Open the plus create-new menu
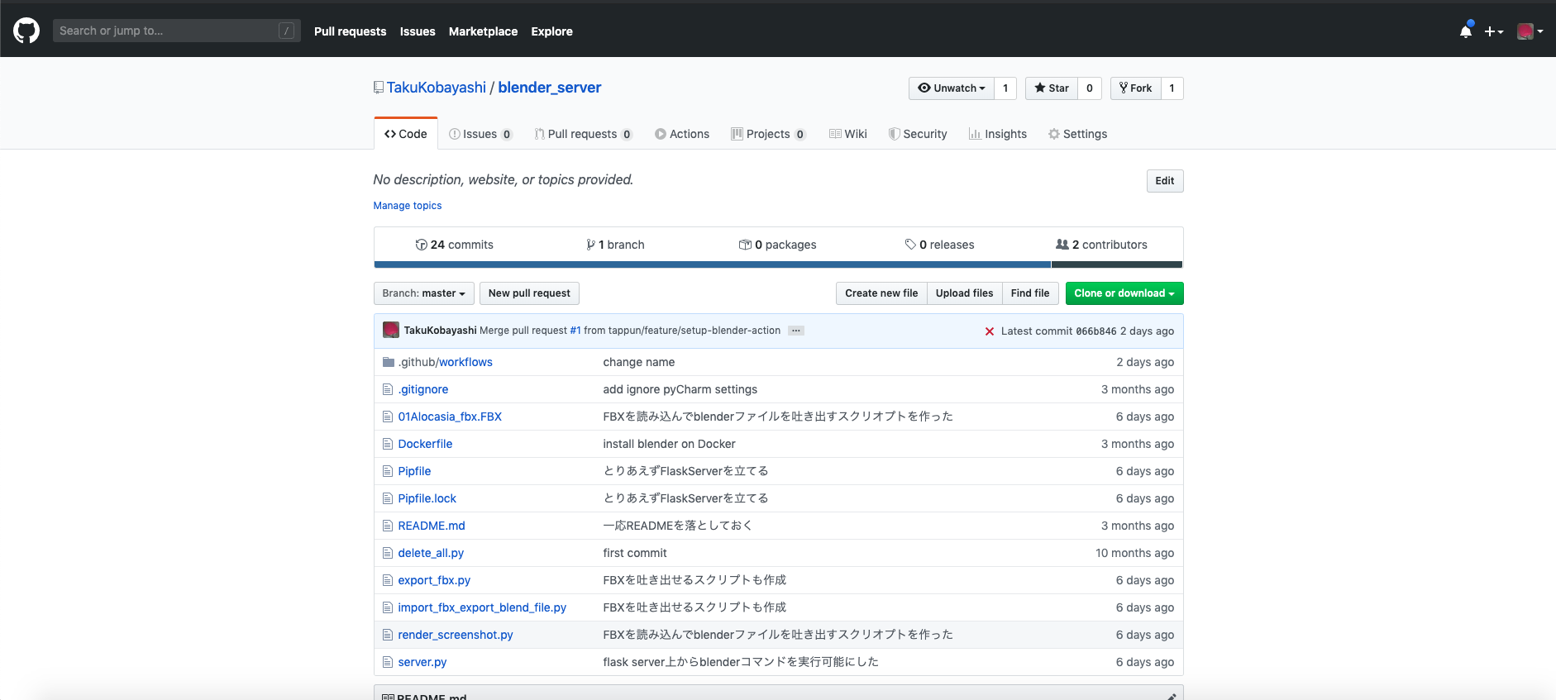The image size is (1556, 700). (x=1493, y=31)
